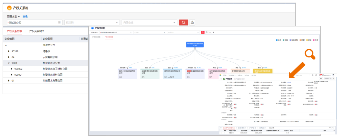This screenshot has height=139, width=340.
Task: Click the more options ellipsis in tree-graph toolbar
Action: [x=210, y=32]
